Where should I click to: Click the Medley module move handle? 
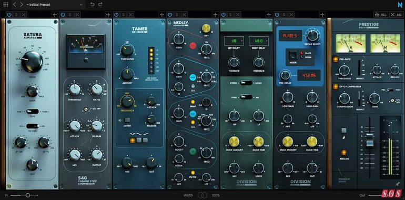pyautogui.click(x=215, y=15)
